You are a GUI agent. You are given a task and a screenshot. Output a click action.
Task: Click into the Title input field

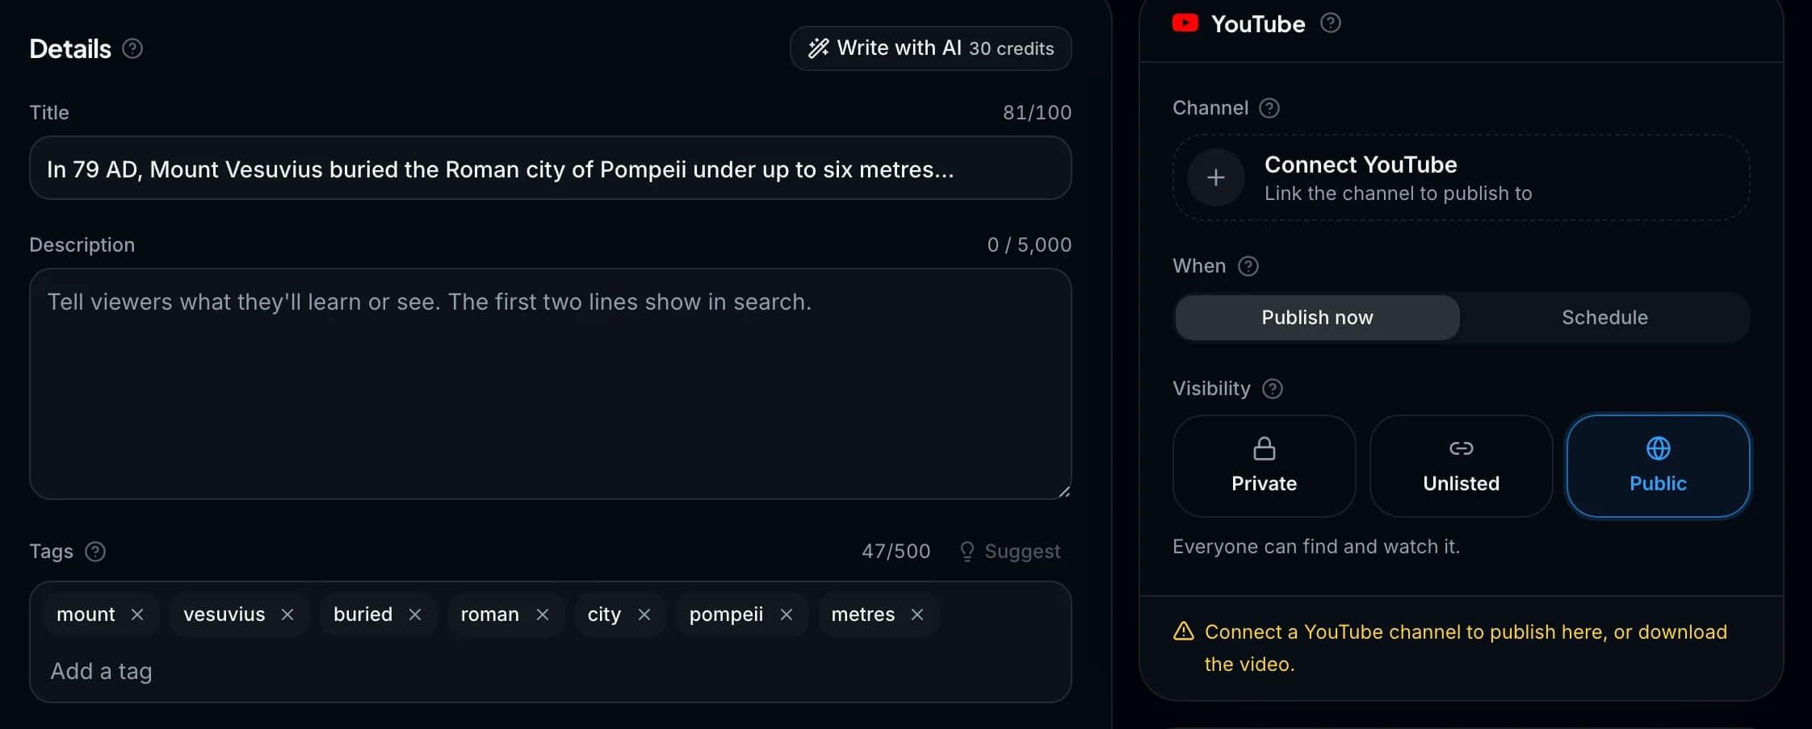(550, 168)
